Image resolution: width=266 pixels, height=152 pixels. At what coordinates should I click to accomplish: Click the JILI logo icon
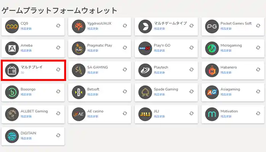pos(145,114)
